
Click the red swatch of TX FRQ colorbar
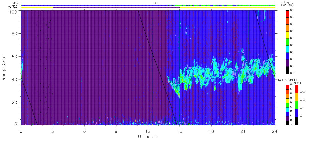click(x=287, y=87)
